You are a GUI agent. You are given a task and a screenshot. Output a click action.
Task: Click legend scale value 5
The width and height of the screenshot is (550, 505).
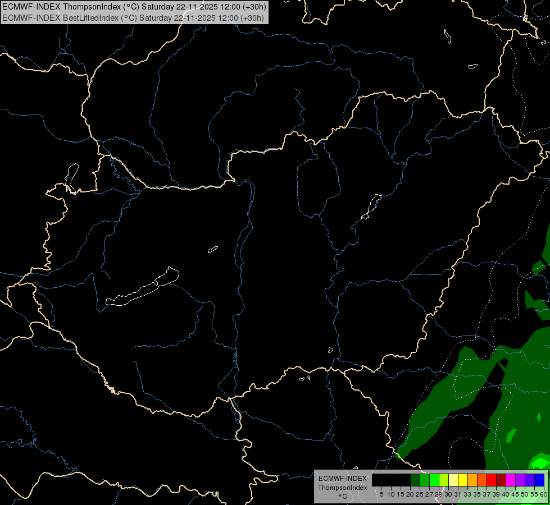click(x=381, y=494)
